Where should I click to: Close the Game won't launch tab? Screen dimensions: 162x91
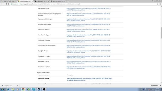65,1
